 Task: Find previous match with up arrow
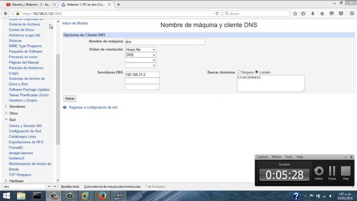pos(49,186)
